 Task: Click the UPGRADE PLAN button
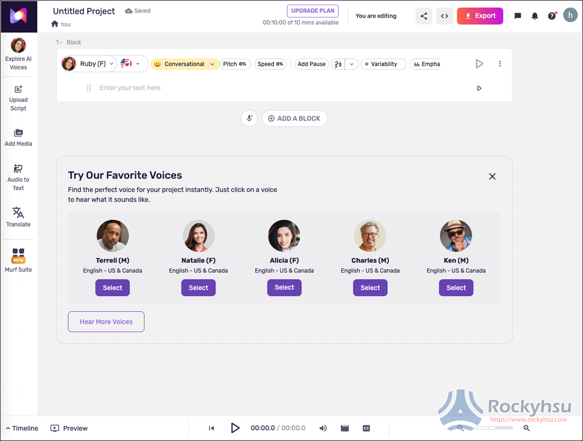point(312,10)
